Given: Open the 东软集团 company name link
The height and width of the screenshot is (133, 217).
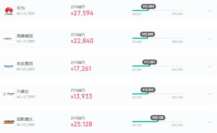Looking at the screenshot, I should click(x=25, y=64).
